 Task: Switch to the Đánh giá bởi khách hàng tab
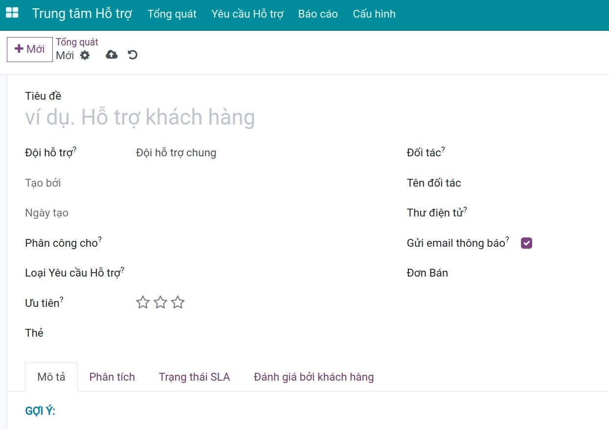click(x=314, y=377)
